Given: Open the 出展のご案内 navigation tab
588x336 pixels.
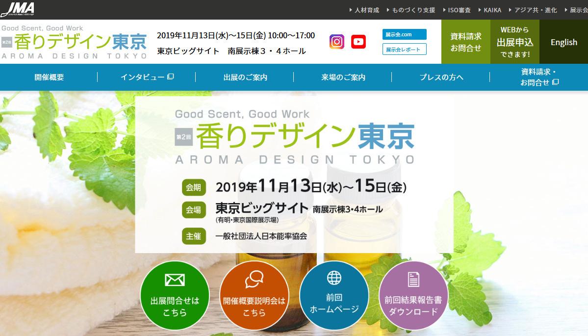Looking at the screenshot, I should pos(245,77).
